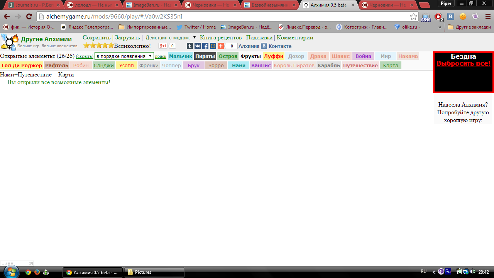
Task: Click the RU language indicator
Action: click(x=423, y=272)
